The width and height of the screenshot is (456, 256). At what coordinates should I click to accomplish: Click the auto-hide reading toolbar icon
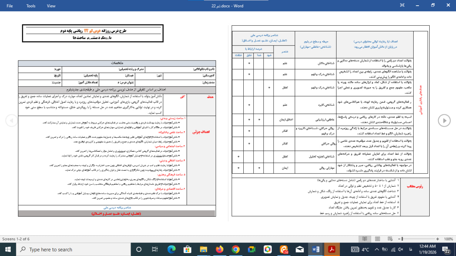[x=402, y=5]
